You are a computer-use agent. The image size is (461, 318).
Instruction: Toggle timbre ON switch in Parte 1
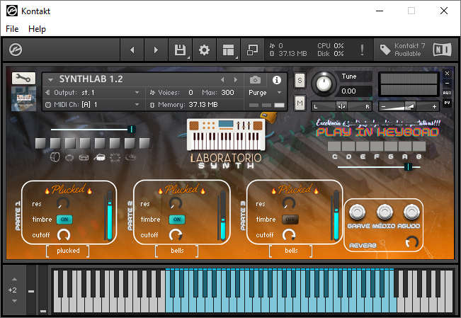click(x=64, y=220)
